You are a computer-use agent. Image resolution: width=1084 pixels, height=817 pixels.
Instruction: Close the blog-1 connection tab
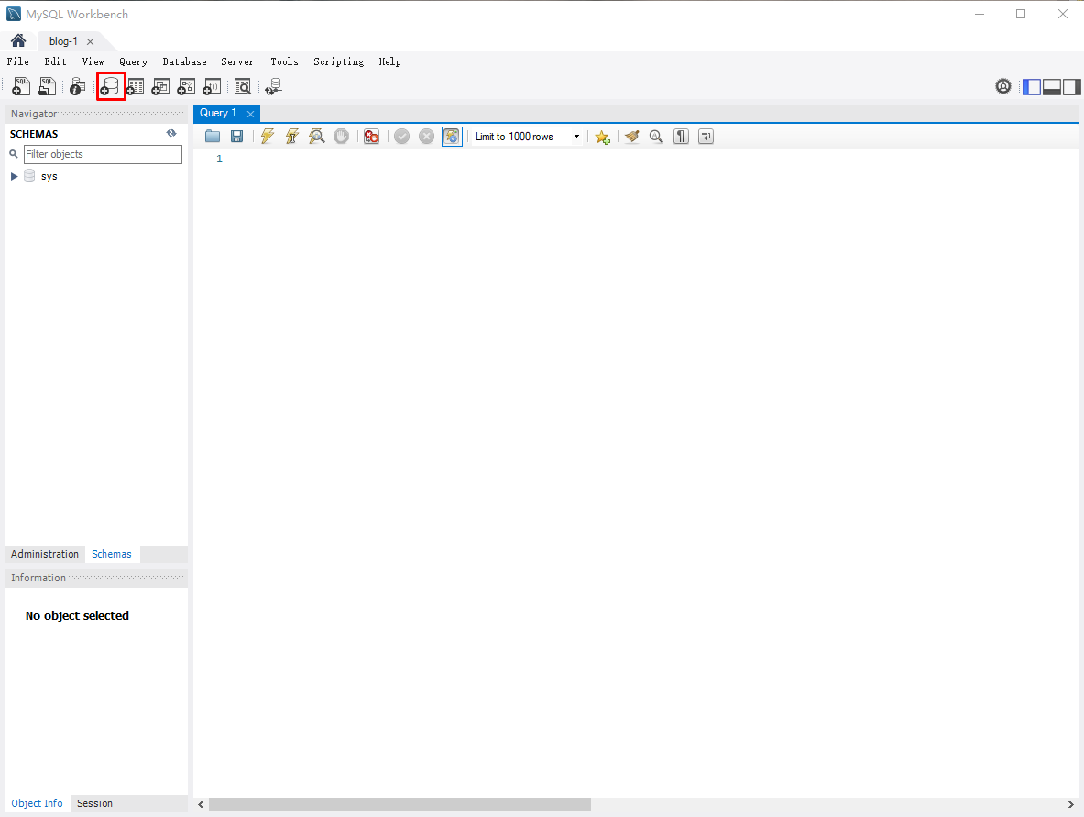[x=90, y=41]
